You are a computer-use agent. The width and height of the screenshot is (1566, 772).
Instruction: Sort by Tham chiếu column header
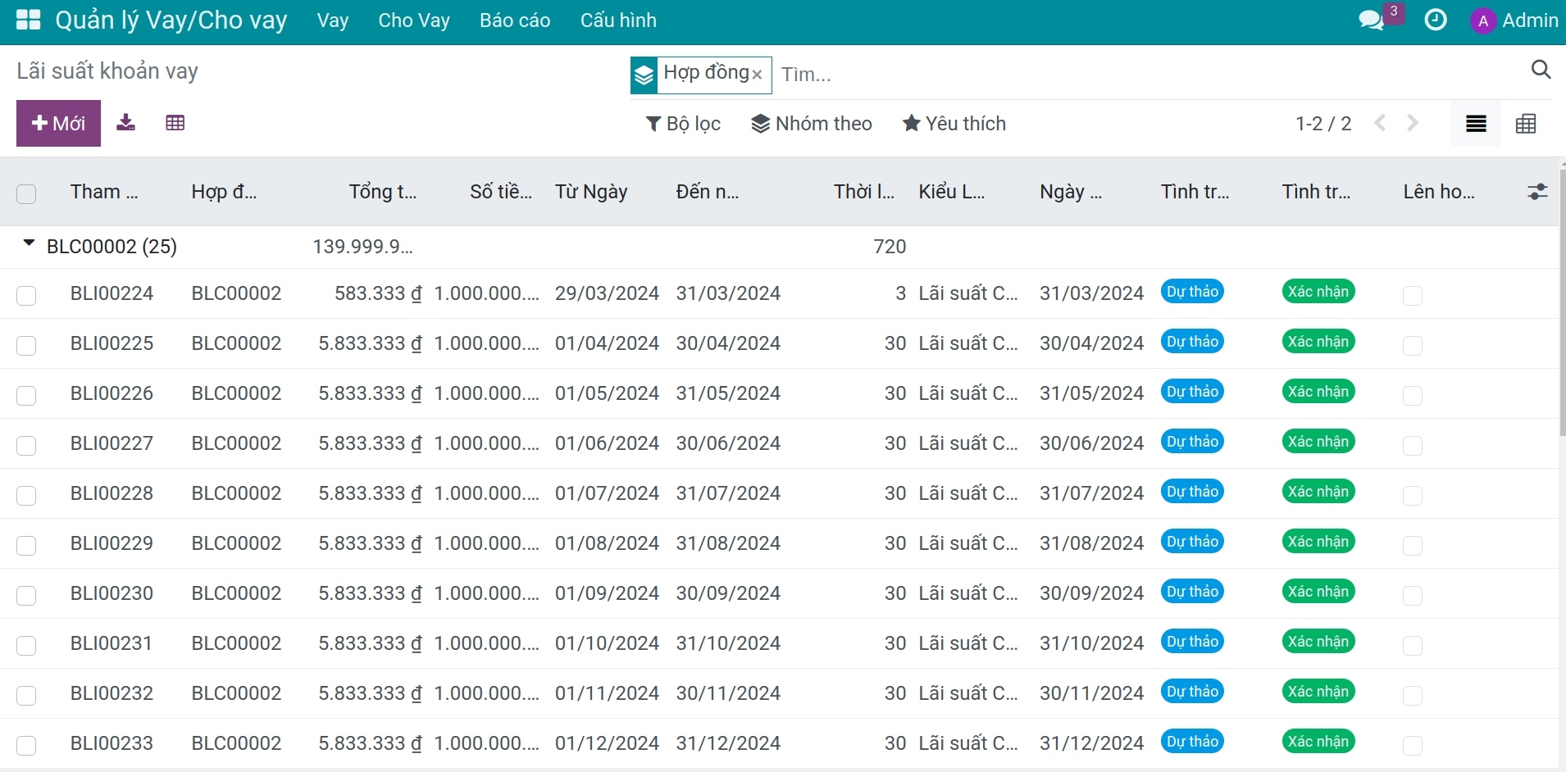pyautogui.click(x=104, y=192)
